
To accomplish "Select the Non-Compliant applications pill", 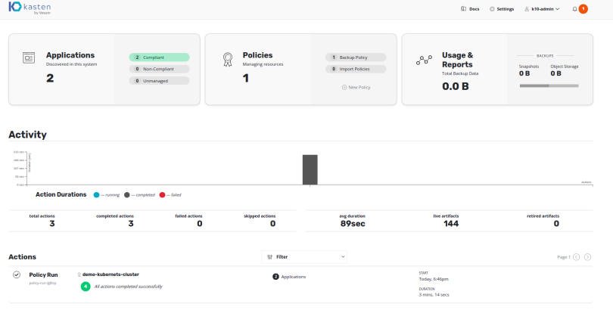I will (x=159, y=69).
